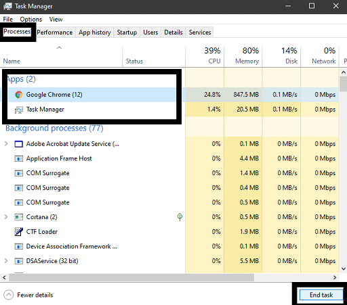
Task: Open the View menu
Action: 56,20
